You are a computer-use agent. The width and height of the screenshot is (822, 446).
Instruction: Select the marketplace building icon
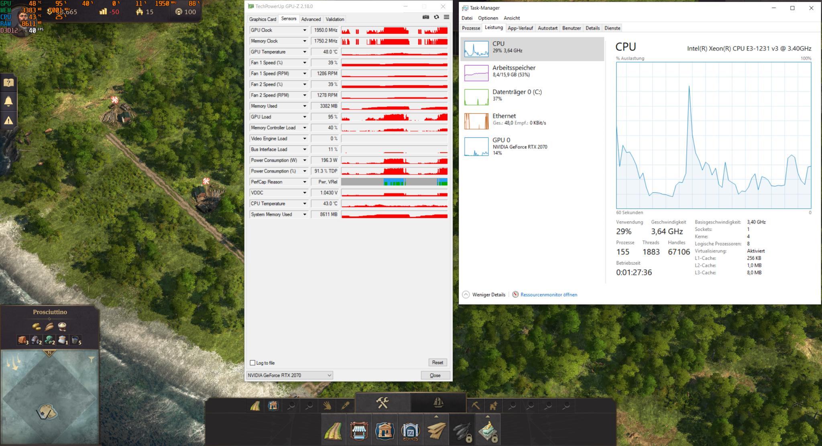point(359,431)
